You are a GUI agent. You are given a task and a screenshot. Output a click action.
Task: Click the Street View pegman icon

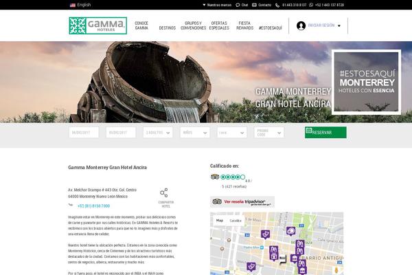(336, 270)
